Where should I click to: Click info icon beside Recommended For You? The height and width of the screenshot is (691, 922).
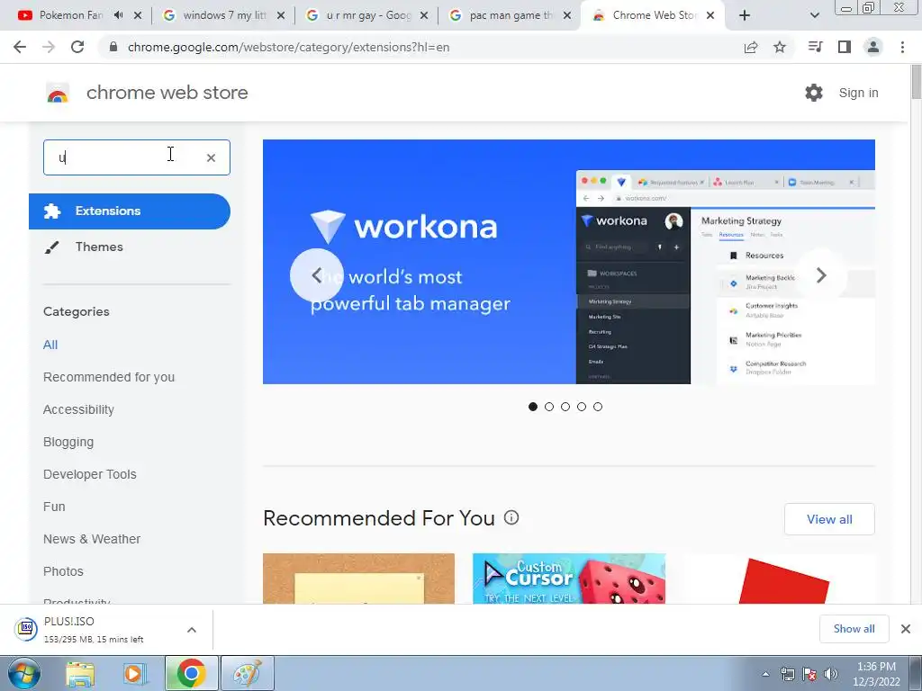511,517
